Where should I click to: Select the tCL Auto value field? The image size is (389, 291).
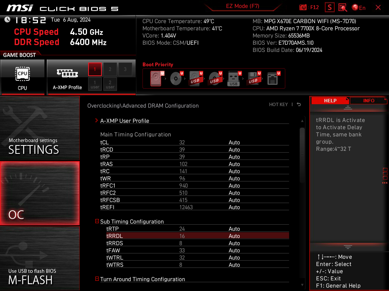pyautogui.click(x=234, y=142)
